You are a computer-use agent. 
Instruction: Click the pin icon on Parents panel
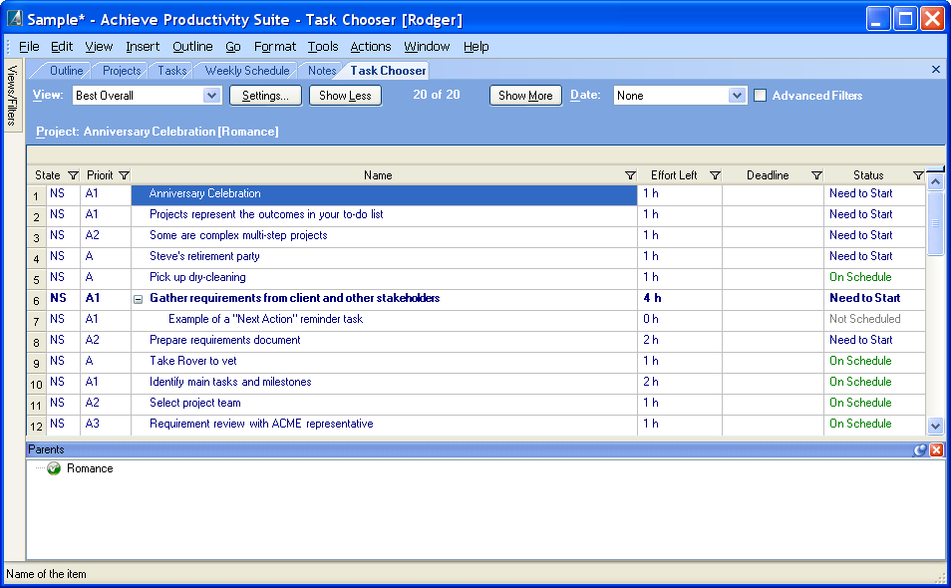[x=921, y=449]
